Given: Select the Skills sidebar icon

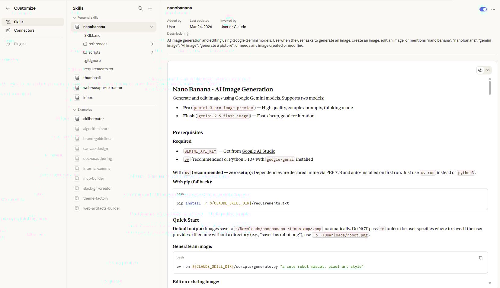Looking at the screenshot, I should [x=8, y=21].
